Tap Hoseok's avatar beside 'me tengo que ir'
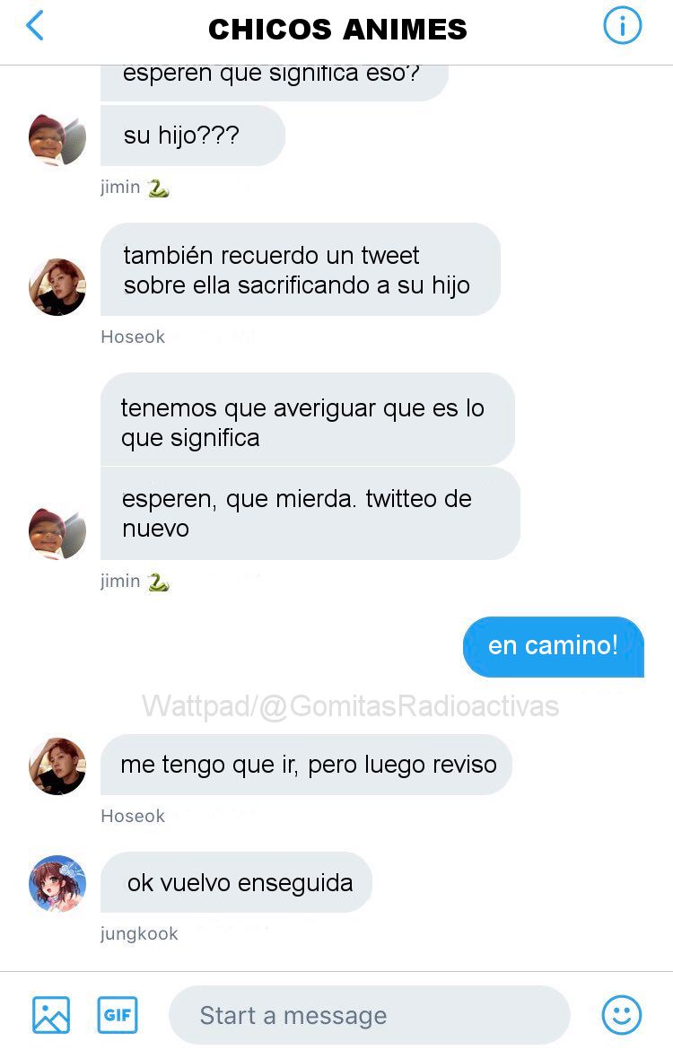Screen dimensions: 673x1059 [57, 766]
